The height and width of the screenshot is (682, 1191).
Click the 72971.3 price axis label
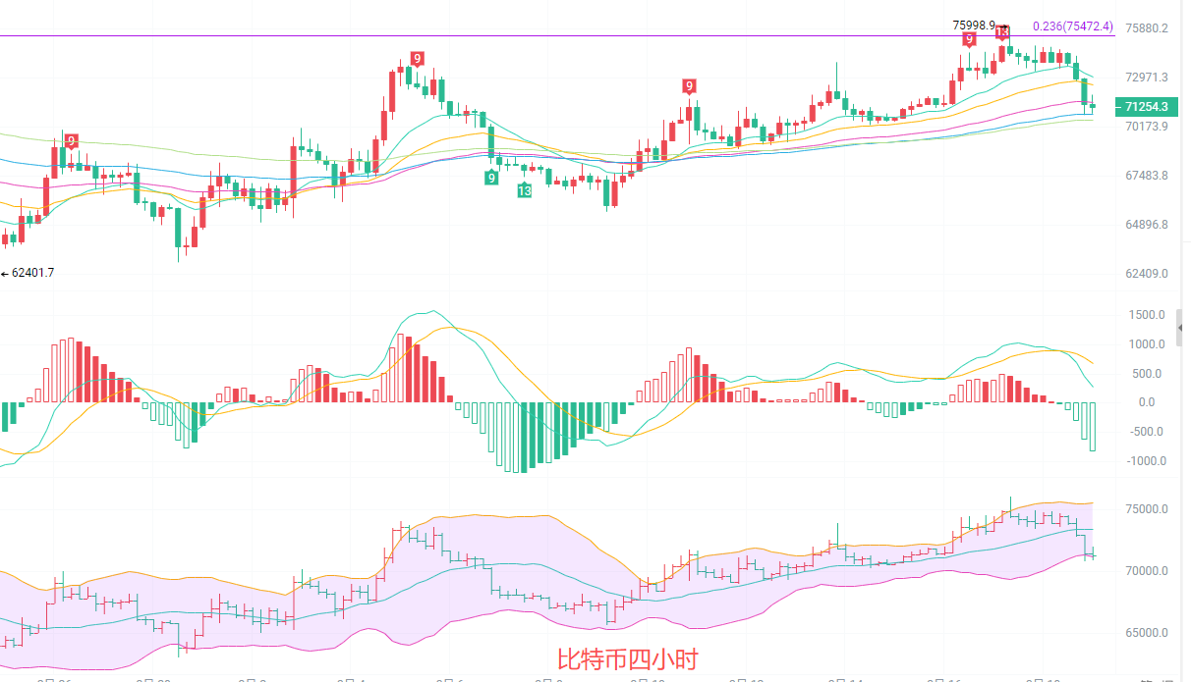(1147, 77)
